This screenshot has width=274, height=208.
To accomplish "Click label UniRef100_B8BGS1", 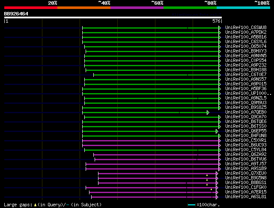I will tap(246, 183).
